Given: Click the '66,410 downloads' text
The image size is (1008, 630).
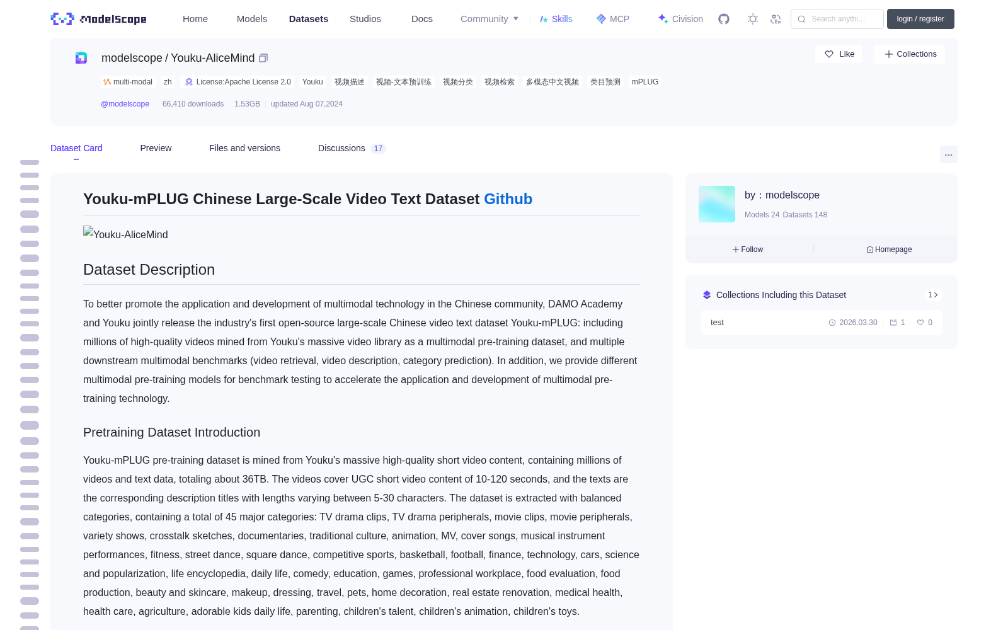Looking at the screenshot, I should [x=193, y=104].
